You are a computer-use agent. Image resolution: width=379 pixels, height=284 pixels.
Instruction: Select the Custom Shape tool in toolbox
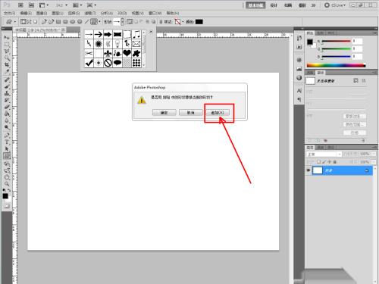click(x=7, y=156)
